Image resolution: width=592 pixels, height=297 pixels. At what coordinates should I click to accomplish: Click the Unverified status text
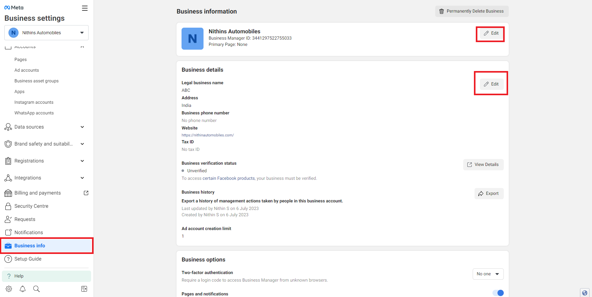coord(197,171)
